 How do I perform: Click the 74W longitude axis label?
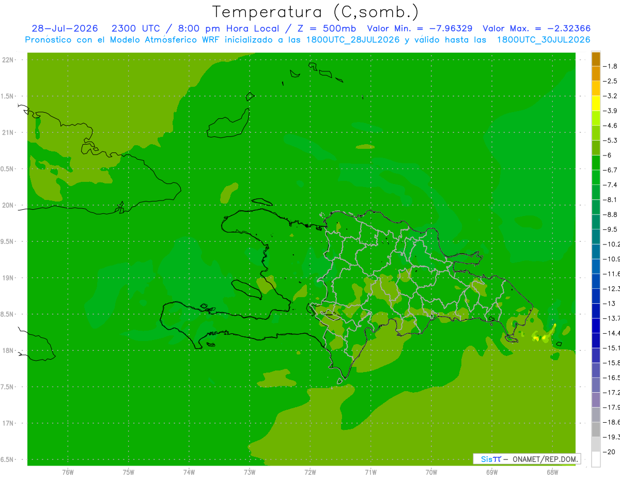189,472
